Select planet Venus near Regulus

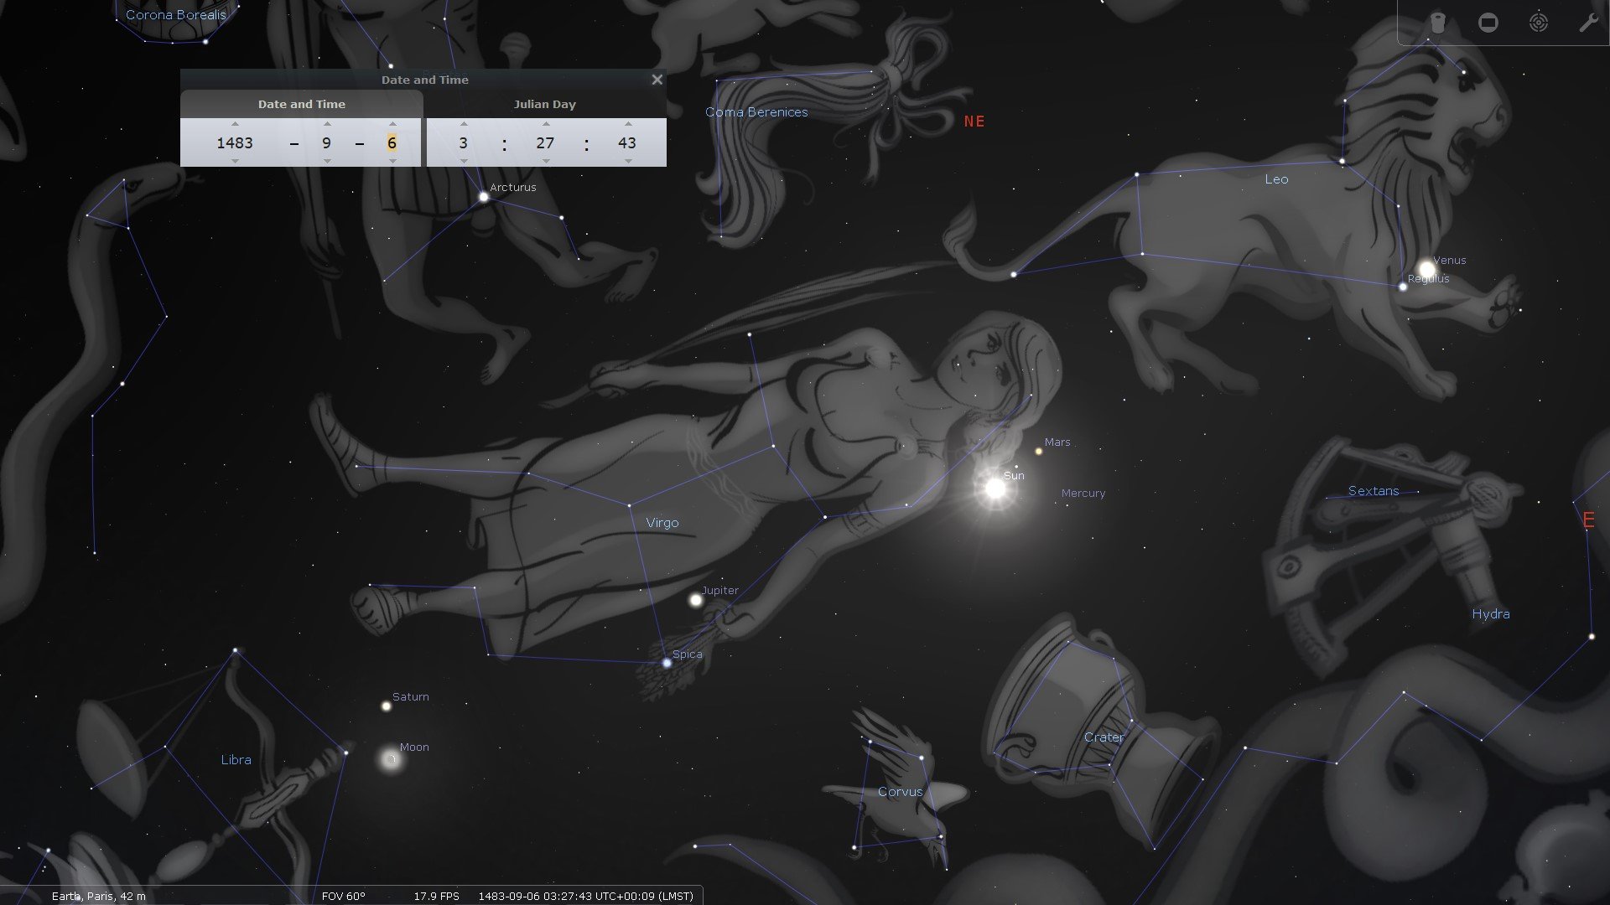pyautogui.click(x=1426, y=269)
